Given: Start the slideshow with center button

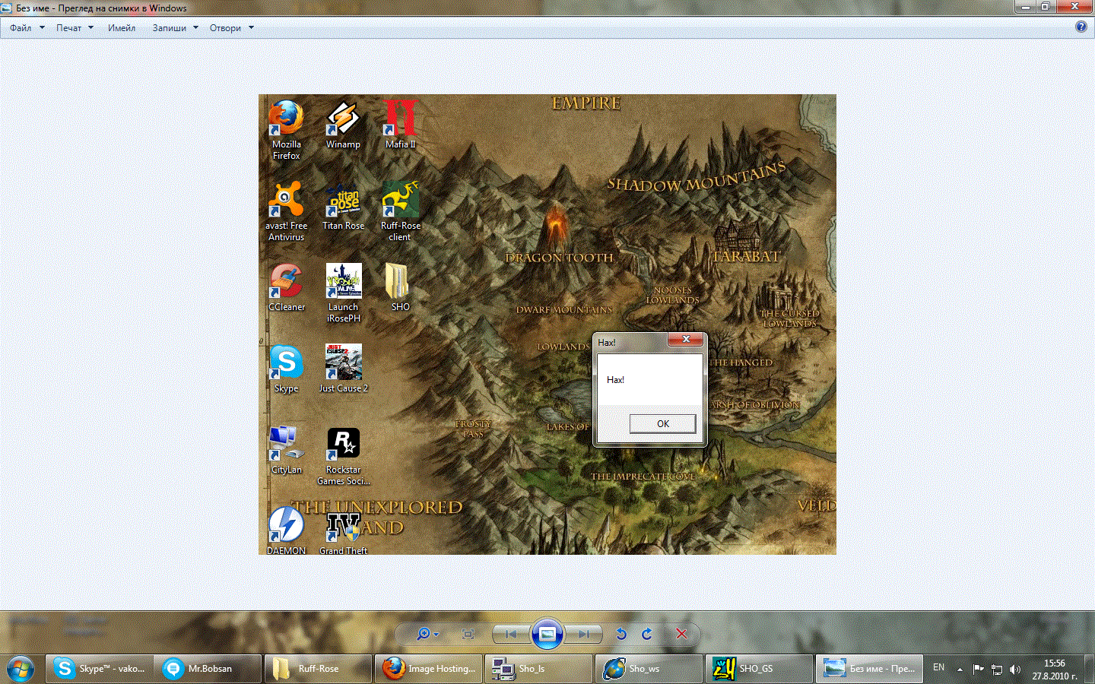Looking at the screenshot, I should click(547, 634).
